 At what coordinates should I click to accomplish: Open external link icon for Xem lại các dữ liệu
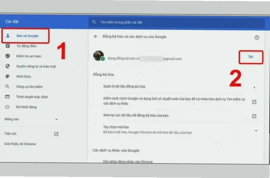[x=254, y=116]
